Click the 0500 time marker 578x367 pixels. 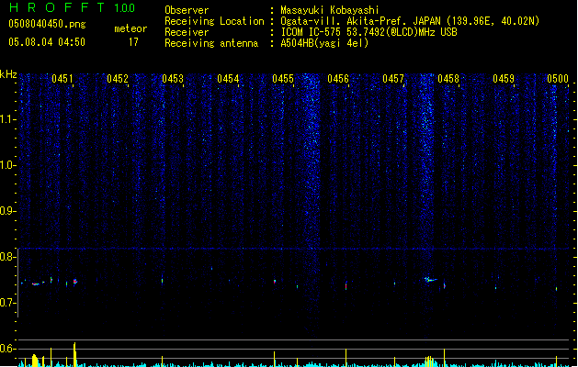pos(558,78)
